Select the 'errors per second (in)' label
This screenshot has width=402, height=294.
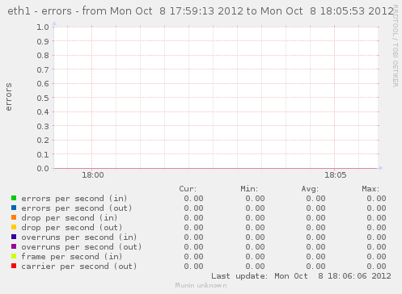74,199
